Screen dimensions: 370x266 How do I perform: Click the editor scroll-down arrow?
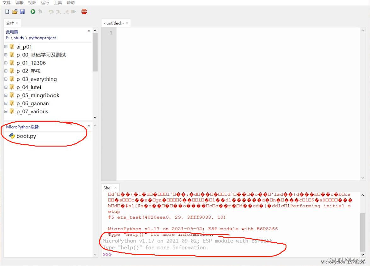pos(363,178)
